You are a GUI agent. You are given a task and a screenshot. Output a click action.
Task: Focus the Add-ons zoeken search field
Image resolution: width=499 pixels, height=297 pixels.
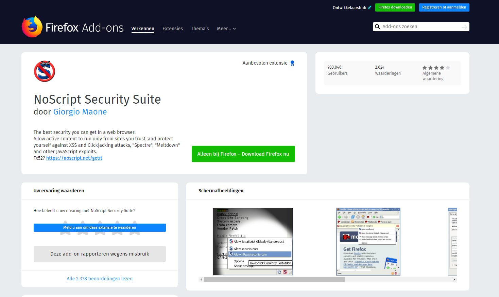pyautogui.click(x=421, y=27)
